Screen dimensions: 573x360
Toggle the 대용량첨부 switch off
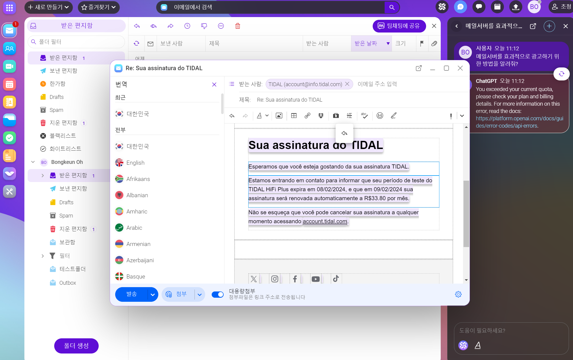point(217,294)
